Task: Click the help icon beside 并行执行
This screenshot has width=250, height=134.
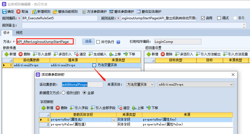Action: point(118,42)
